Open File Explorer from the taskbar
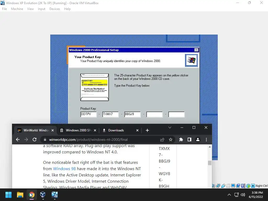The height and width of the screenshot is (201, 268). (x=20, y=195)
